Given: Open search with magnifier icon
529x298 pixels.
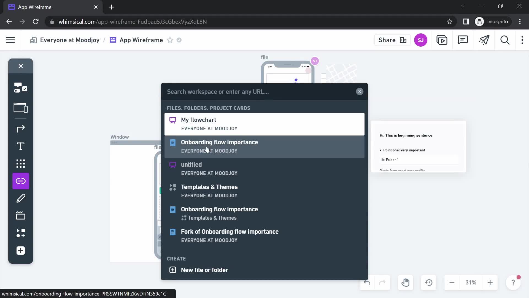Looking at the screenshot, I should 505,40.
